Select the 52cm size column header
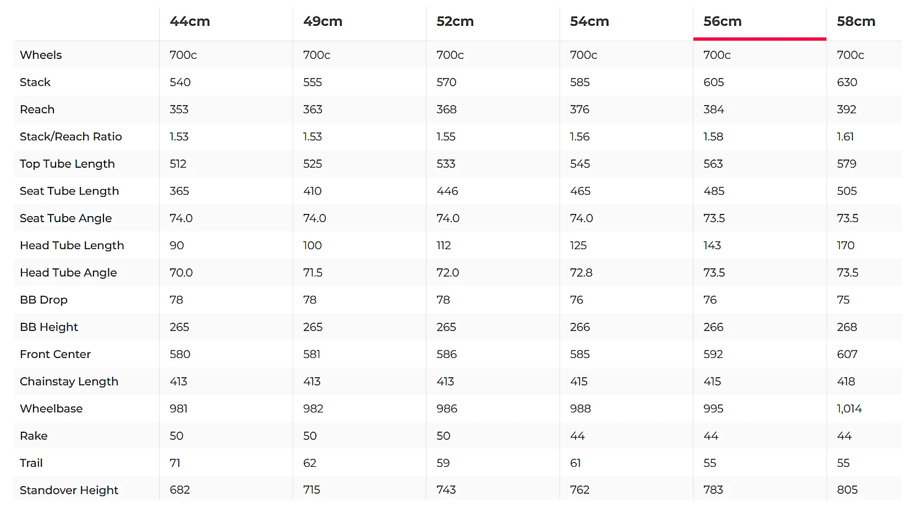Image resolution: width=902 pixels, height=507 pixels. [455, 21]
